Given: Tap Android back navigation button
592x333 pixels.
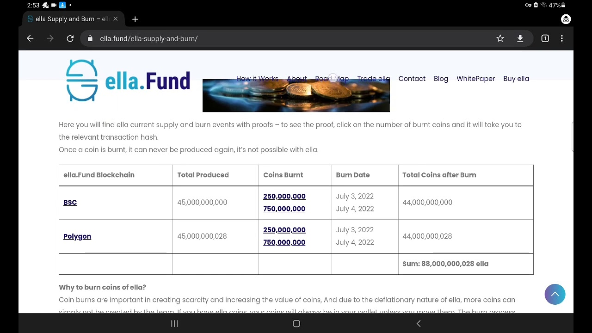Looking at the screenshot, I should pyautogui.click(x=419, y=324).
